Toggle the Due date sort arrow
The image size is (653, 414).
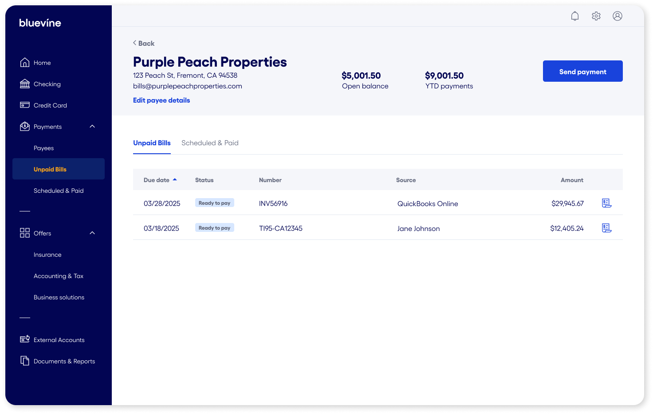tap(174, 179)
